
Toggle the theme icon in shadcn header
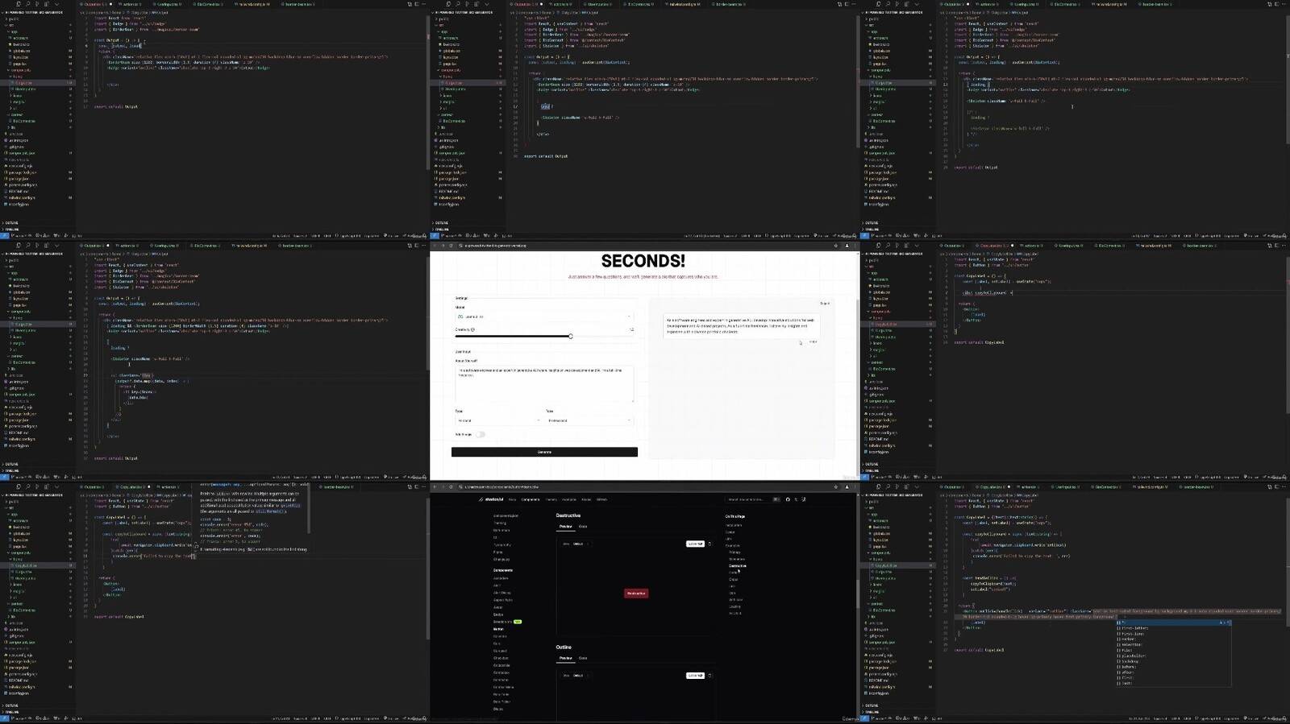click(804, 499)
